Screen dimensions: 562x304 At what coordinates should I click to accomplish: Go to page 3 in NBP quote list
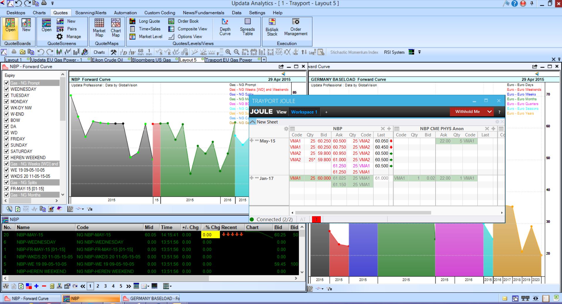pos(105,286)
